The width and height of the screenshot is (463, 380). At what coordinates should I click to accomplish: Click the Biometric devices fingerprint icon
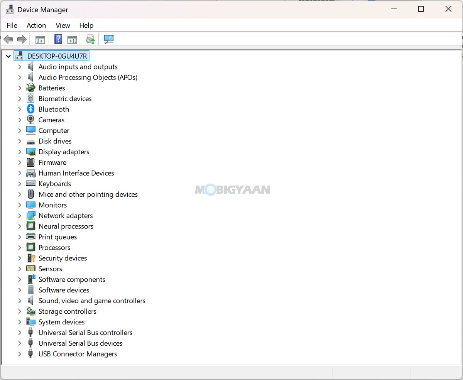tap(30, 99)
